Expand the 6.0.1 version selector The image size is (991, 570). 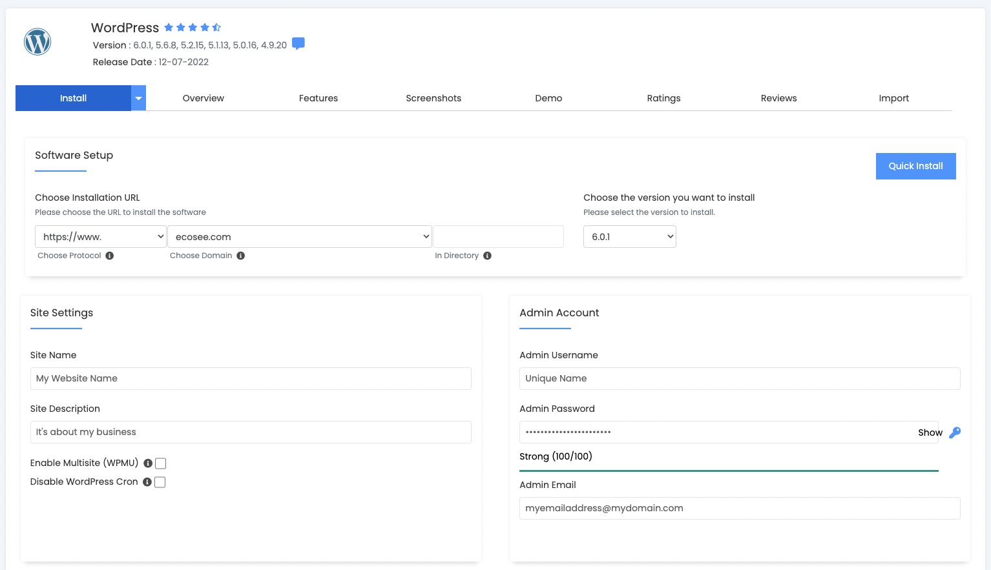(x=629, y=237)
